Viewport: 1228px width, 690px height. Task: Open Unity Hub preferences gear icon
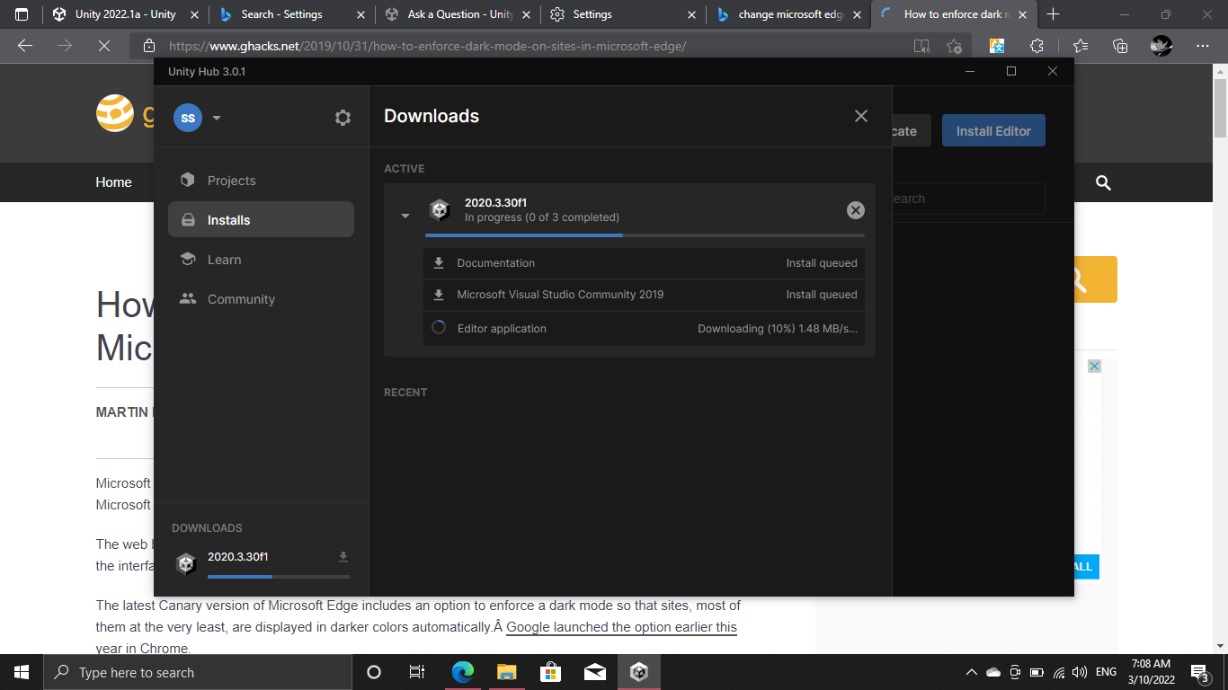click(x=343, y=118)
